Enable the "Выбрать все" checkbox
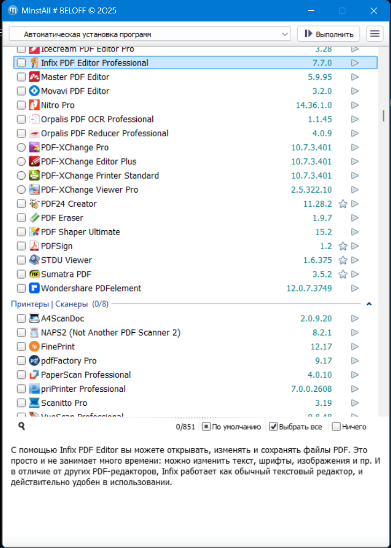Viewport: 391px width, 548px height. pos(273,427)
